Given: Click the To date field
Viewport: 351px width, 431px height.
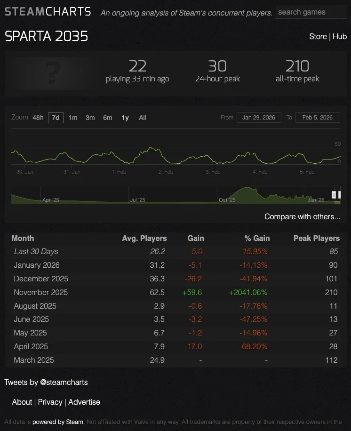Looking at the screenshot, I should [x=318, y=118].
